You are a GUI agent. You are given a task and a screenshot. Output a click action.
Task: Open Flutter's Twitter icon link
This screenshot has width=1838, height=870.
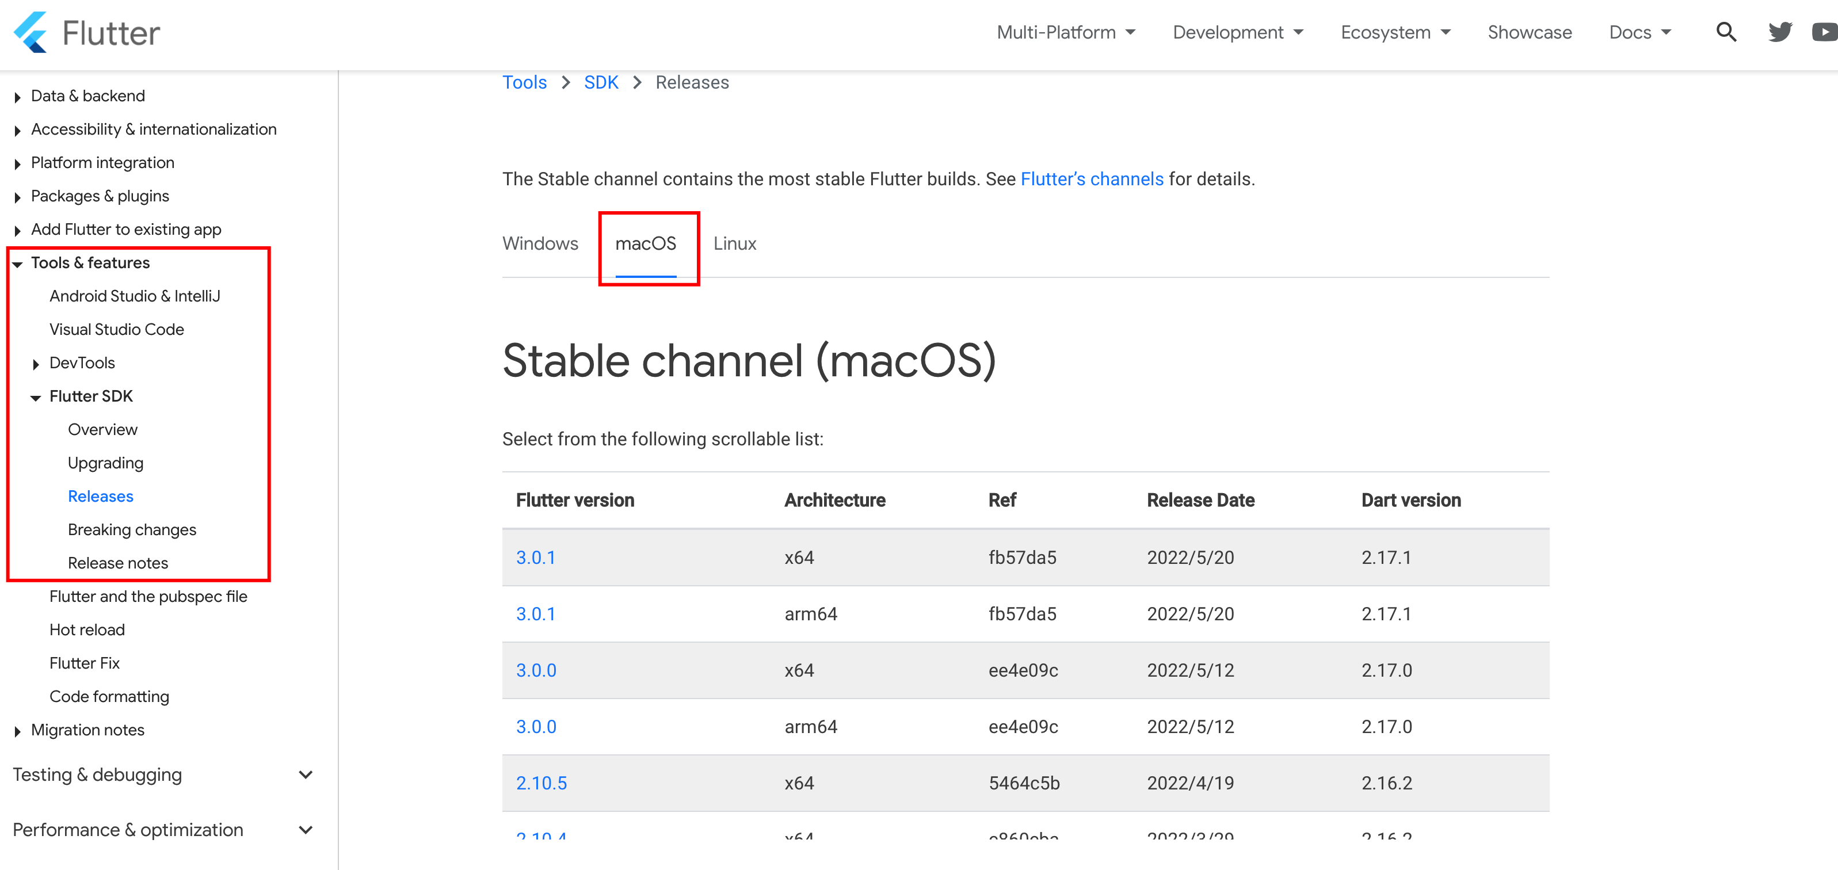point(1780,32)
